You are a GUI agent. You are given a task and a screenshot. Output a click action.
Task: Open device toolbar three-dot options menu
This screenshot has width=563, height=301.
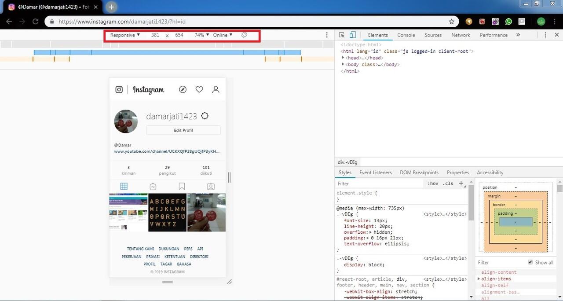point(327,35)
